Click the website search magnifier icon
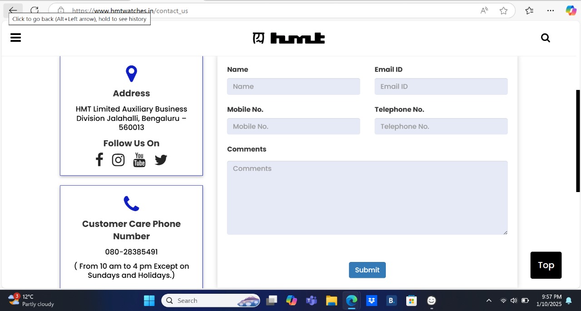 pyautogui.click(x=546, y=38)
